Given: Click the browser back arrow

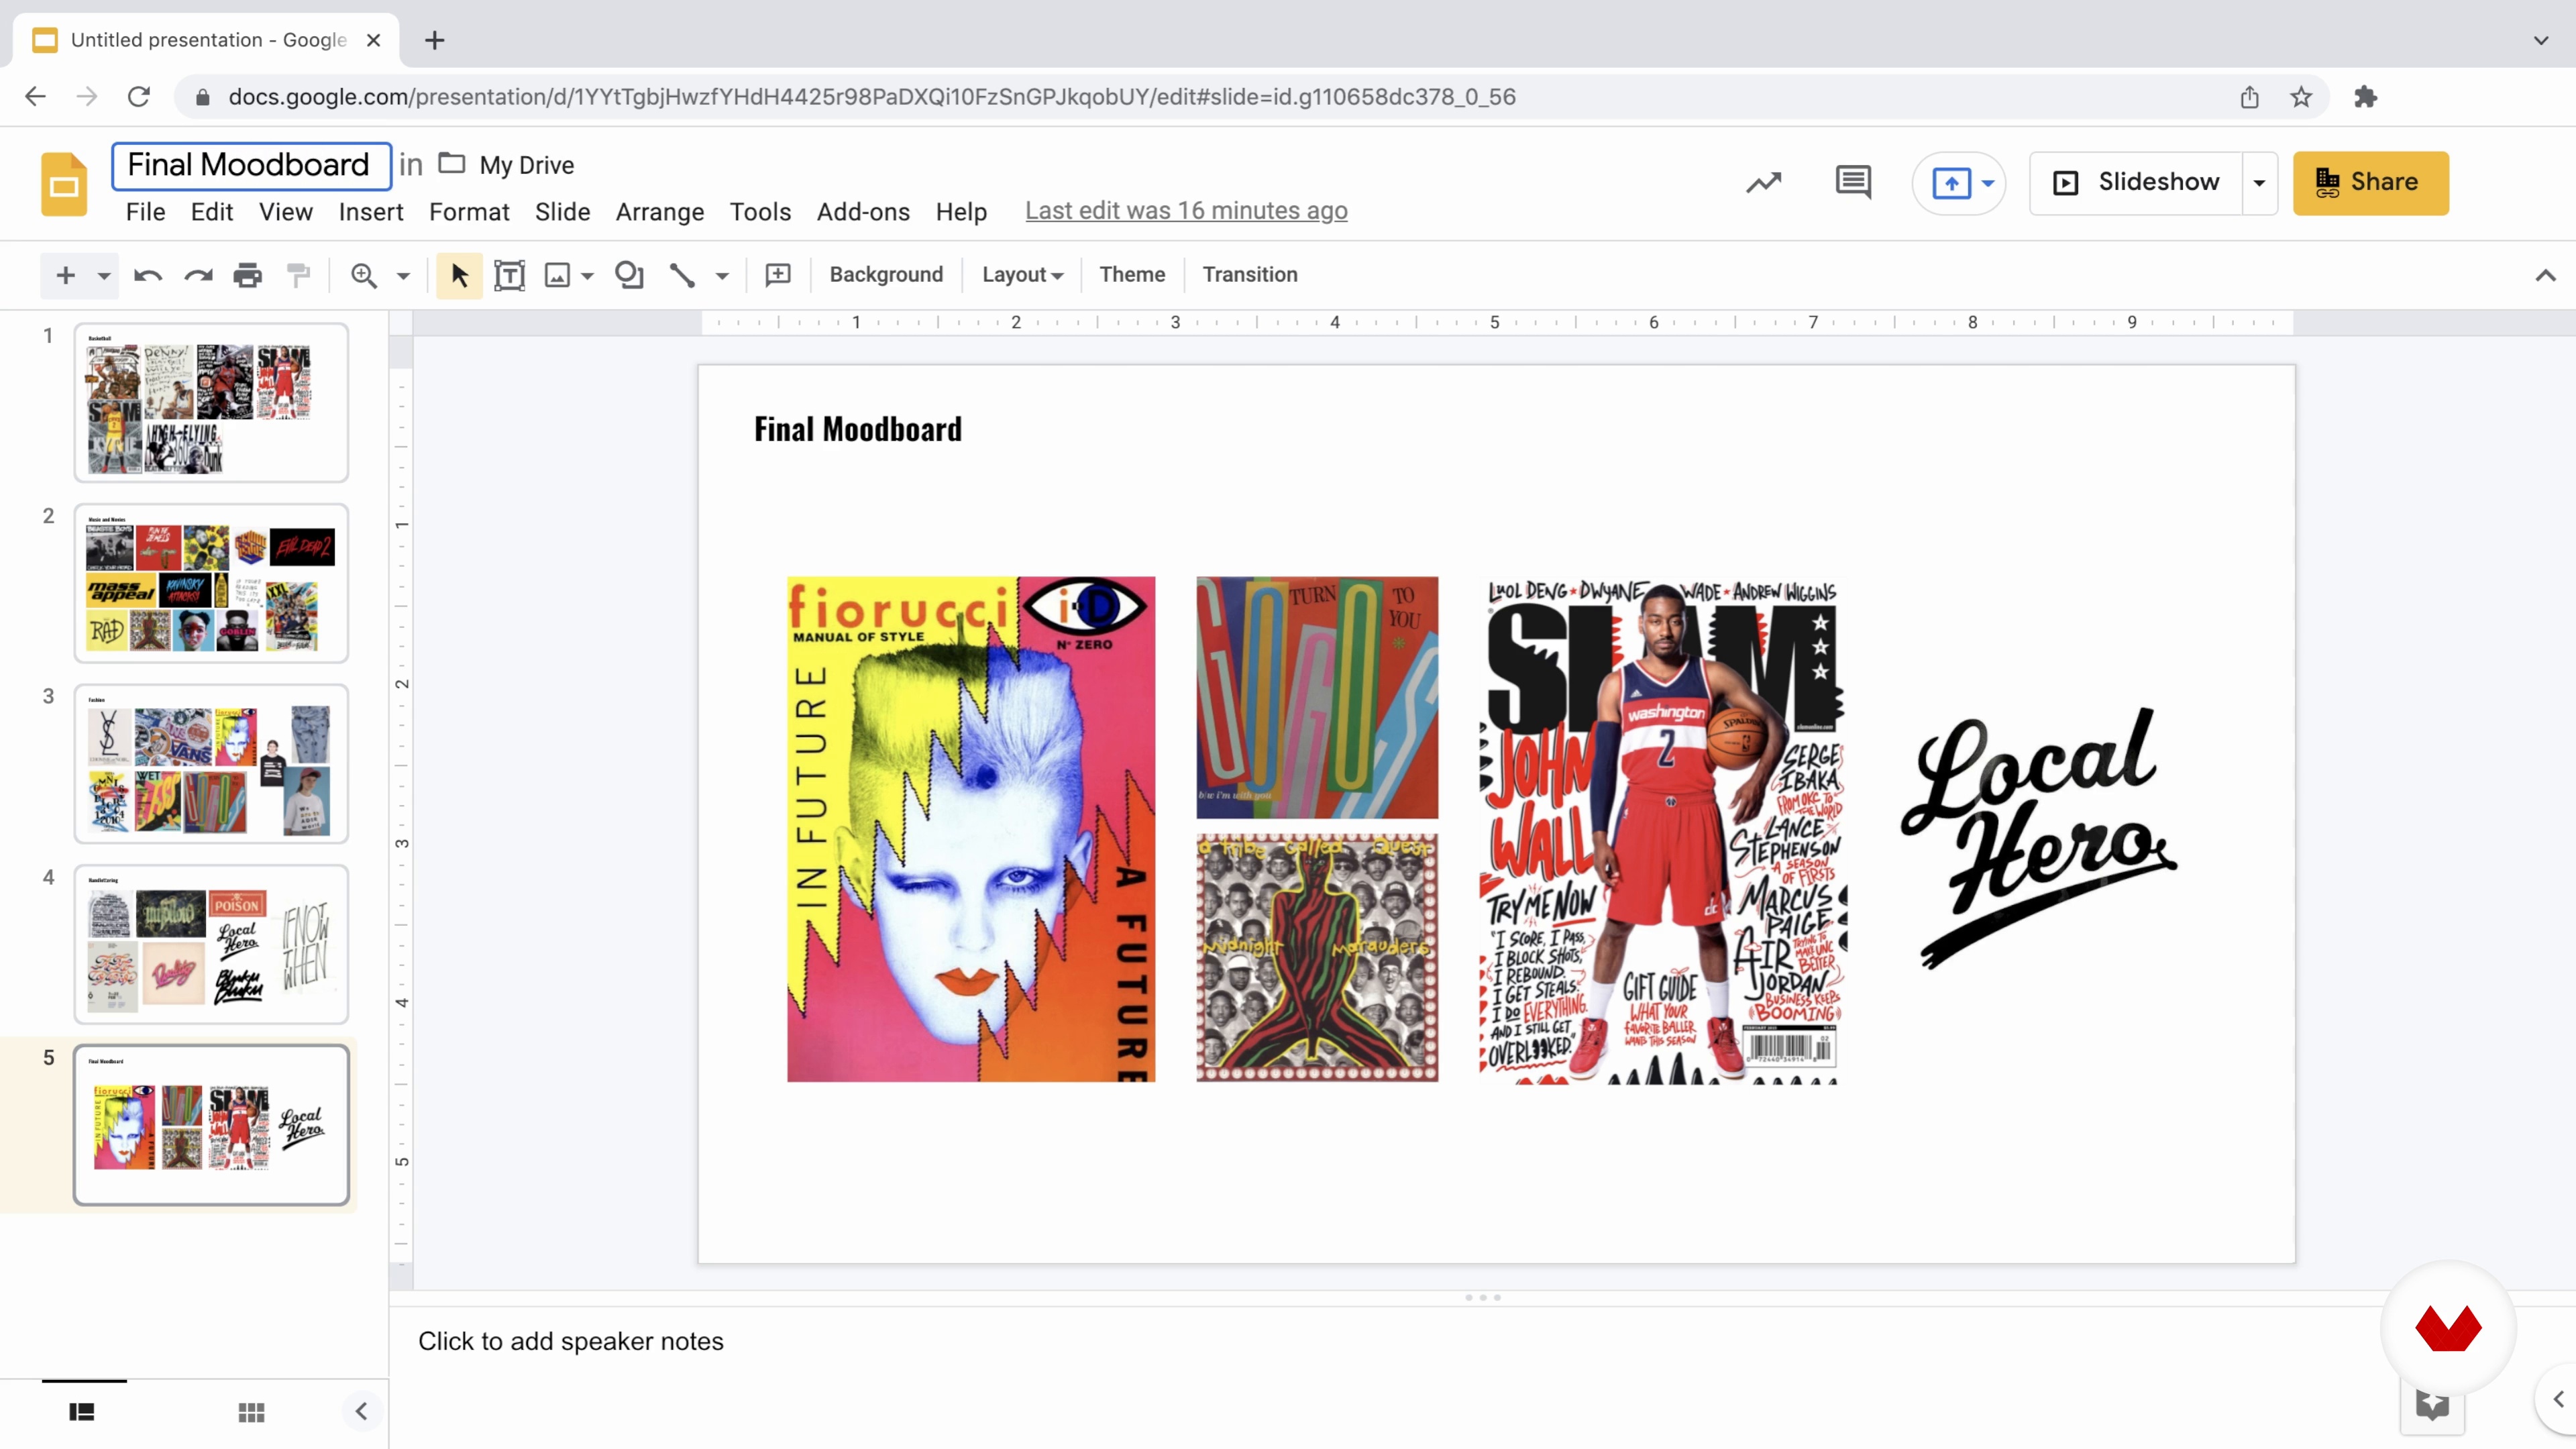Looking at the screenshot, I should [x=35, y=97].
